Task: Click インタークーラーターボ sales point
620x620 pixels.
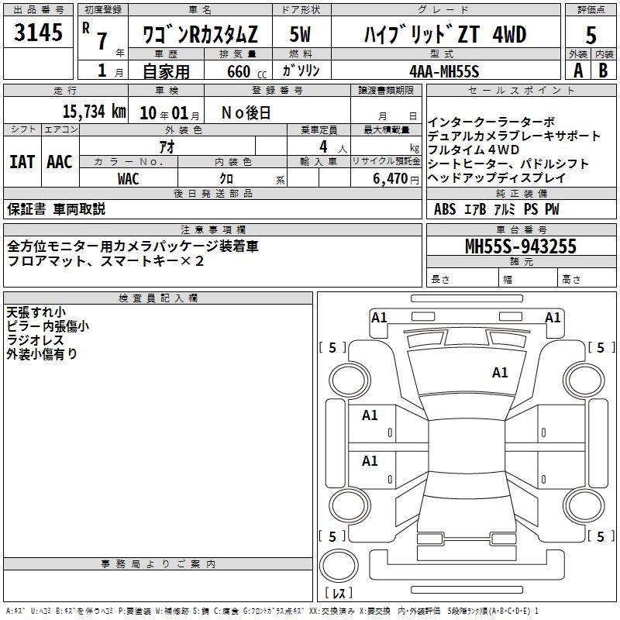Action: 491,122
